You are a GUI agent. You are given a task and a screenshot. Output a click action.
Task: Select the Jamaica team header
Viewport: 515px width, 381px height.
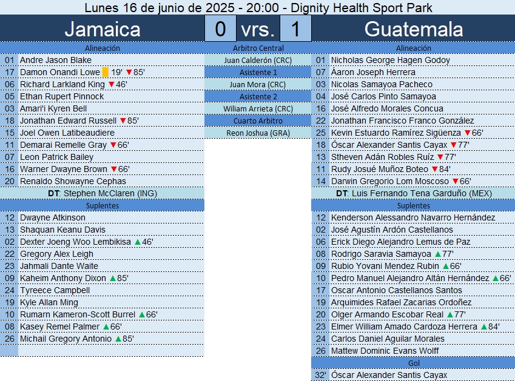(x=102, y=29)
